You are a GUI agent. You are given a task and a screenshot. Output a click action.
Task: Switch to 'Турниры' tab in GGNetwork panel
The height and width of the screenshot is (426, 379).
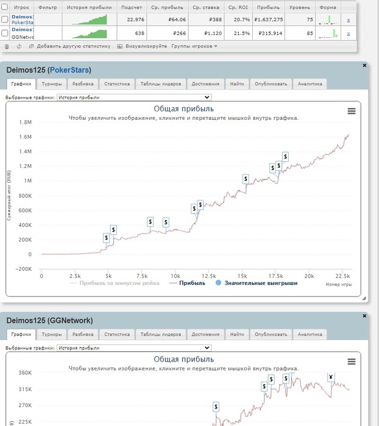tap(52, 335)
